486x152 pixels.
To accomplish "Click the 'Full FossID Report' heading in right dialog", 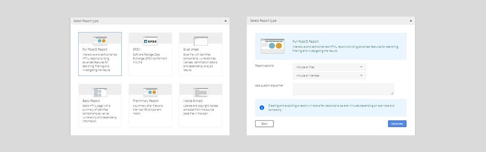I will pyautogui.click(x=305, y=41).
